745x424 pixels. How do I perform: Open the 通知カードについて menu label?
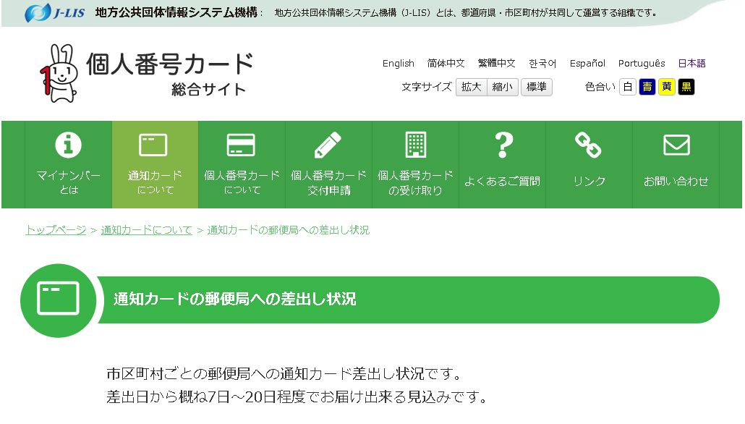155,182
